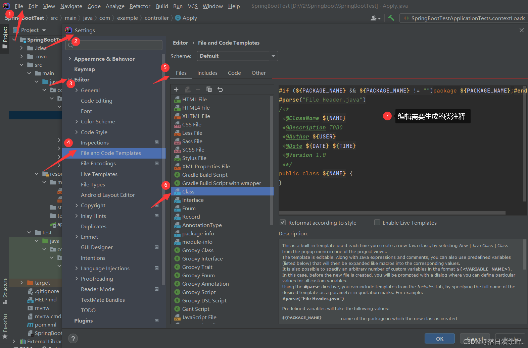
Task: Enable Live Templates checkbox
Action: (377, 223)
